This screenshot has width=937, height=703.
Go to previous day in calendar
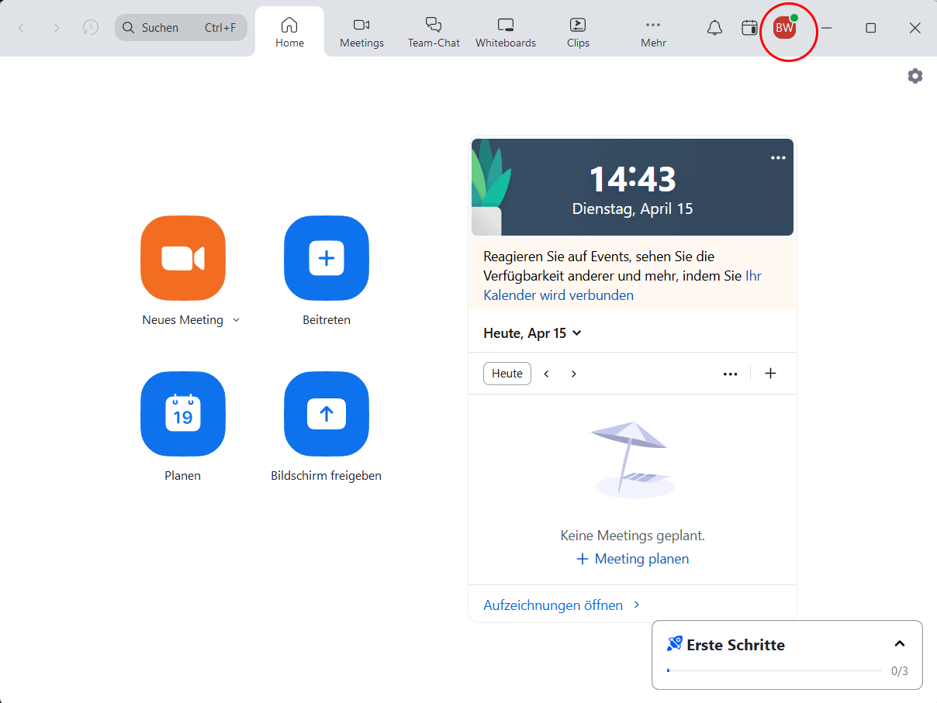[x=546, y=374]
